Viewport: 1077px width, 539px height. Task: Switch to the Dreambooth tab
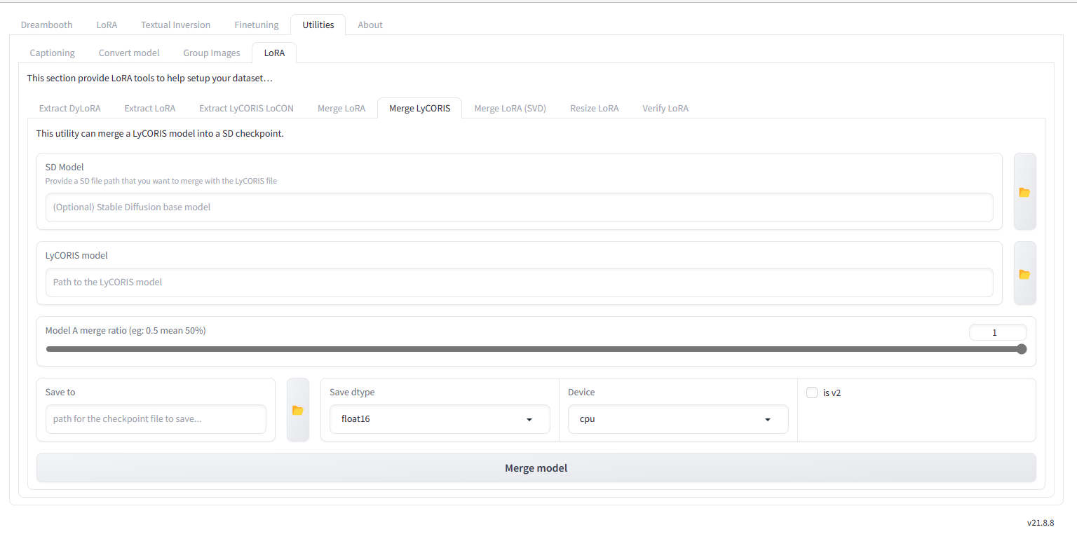(x=46, y=25)
